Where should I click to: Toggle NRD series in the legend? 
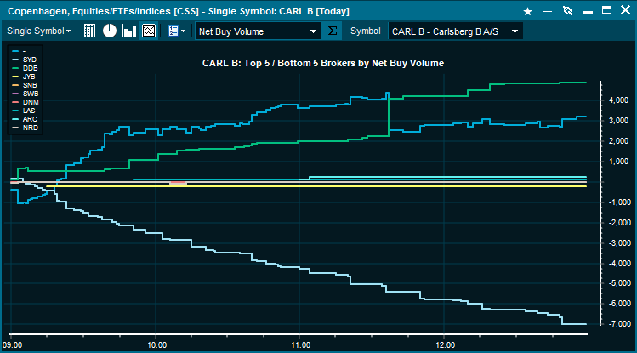pyautogui.click(x=30, y=128)
